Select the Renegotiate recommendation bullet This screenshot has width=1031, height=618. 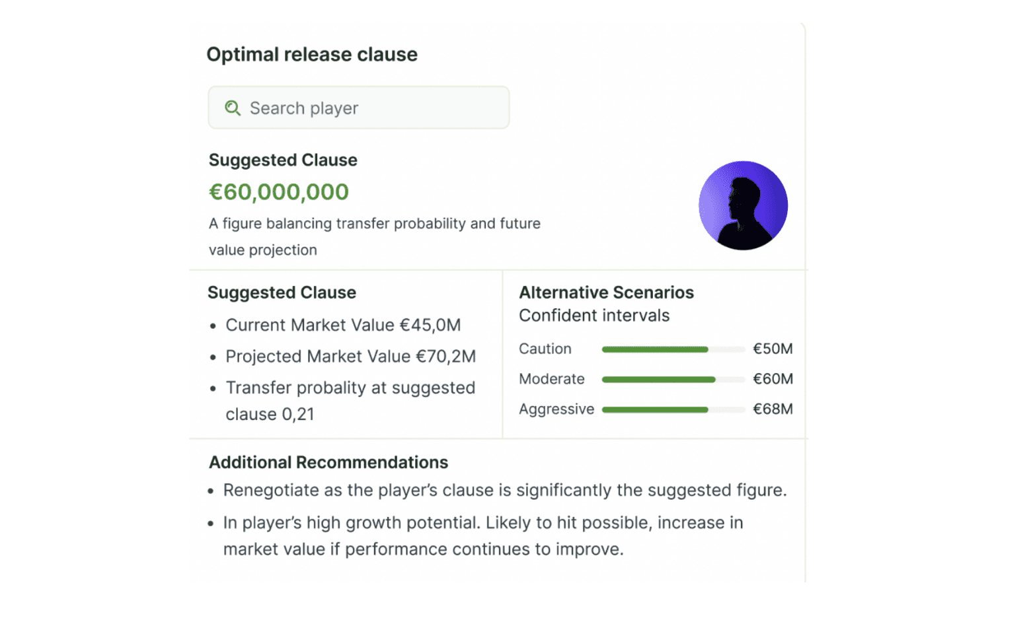click(x=505, y=491)
